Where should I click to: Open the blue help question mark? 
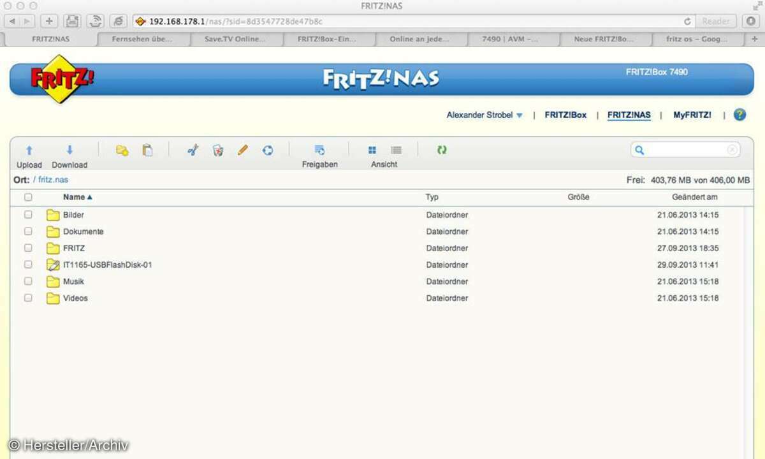739,115
